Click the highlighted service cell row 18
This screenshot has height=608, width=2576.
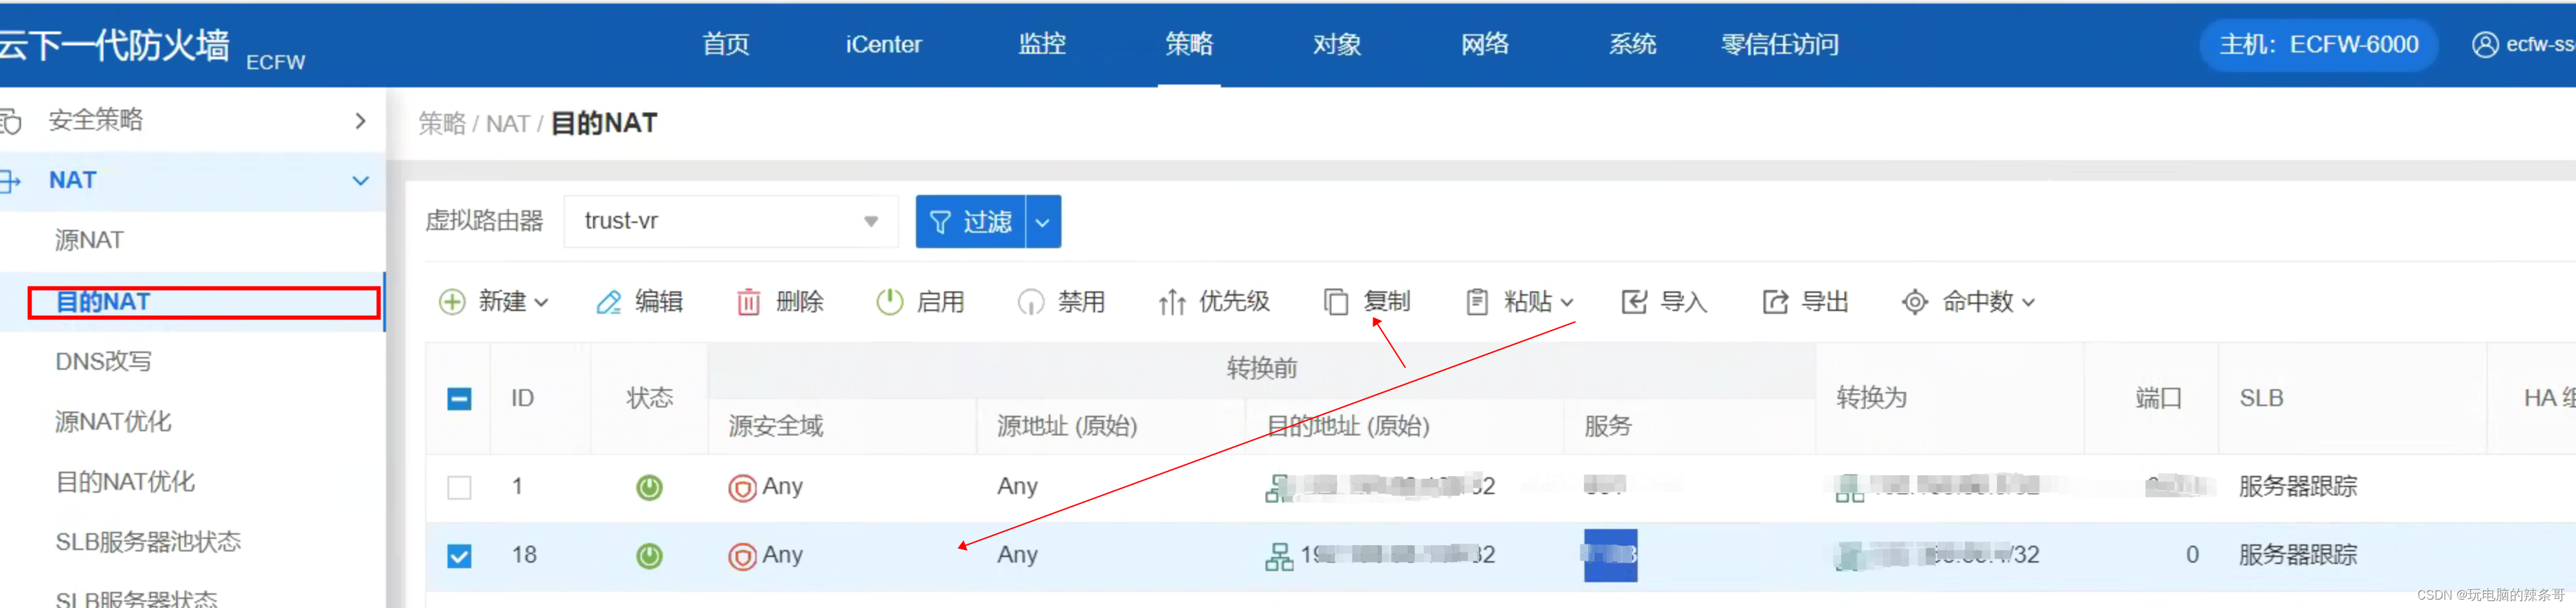point(1610,556)
